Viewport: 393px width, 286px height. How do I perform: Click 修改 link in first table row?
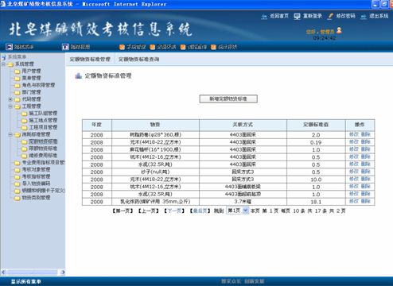coord(354,134)
